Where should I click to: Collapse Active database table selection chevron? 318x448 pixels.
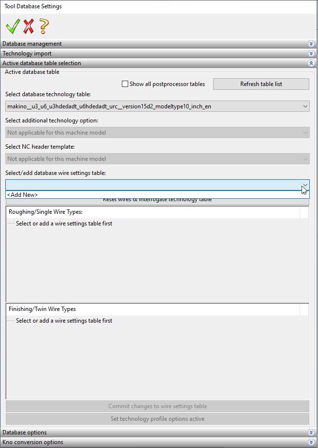point(311,63)
